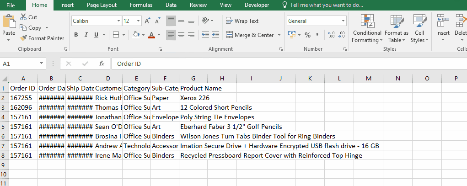Open Format as Table gallery
467x186 pixels.
397,29
